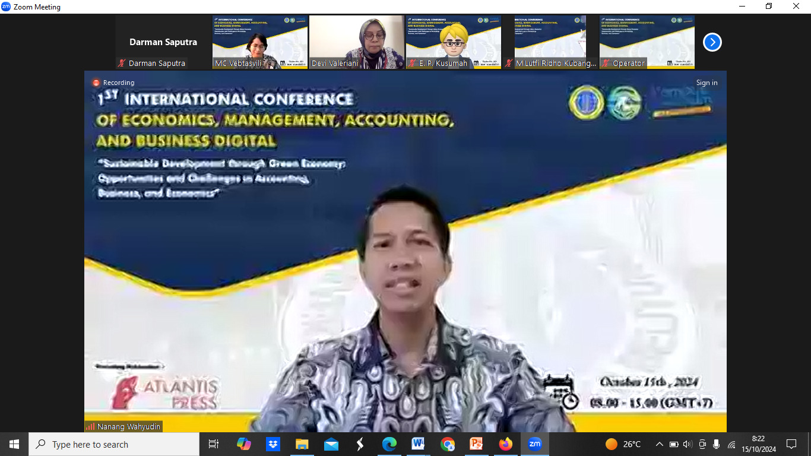Click the red Recording indicator
This screenshot has width=811, height=456.
[x=95, y=83]
